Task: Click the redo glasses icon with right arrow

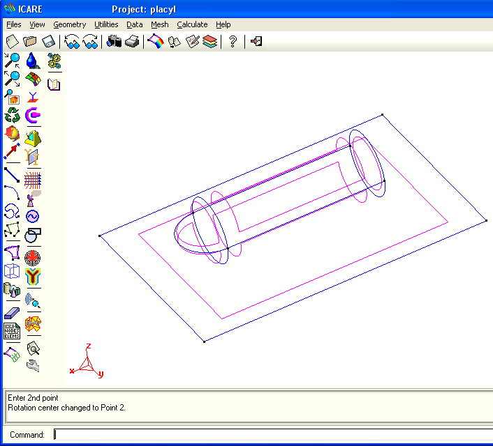Action: tap(90, 41)
